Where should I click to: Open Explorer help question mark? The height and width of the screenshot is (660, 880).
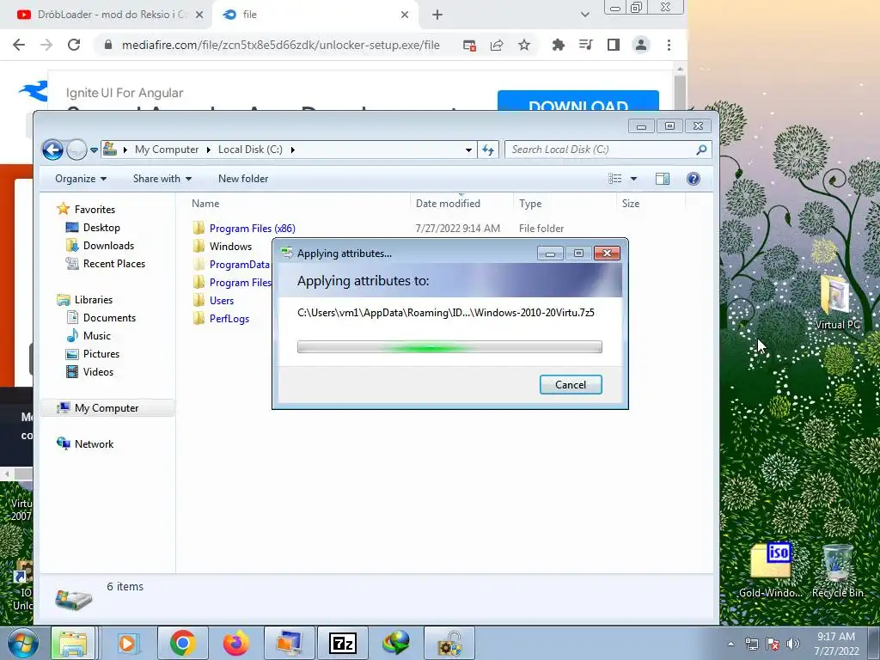tap(694, 179)
